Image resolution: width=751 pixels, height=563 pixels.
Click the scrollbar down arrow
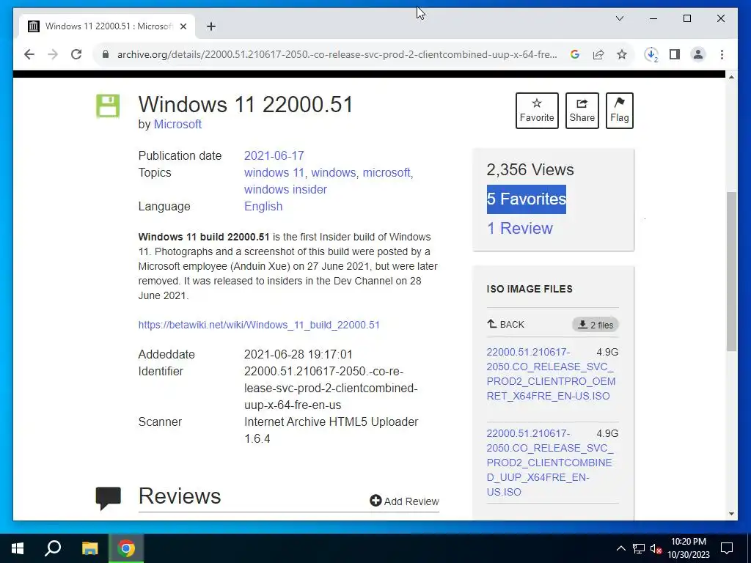coord(731,514)
